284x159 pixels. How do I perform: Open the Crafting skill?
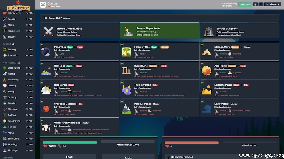[18, 115]
